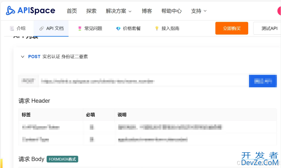The height and width of the screenshot is (168, 281).
Task: Expand the 支持 support dropdown
Action: point(199,11)
